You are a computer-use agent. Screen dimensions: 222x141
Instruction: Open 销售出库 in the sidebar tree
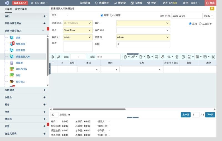coord(20,44)
